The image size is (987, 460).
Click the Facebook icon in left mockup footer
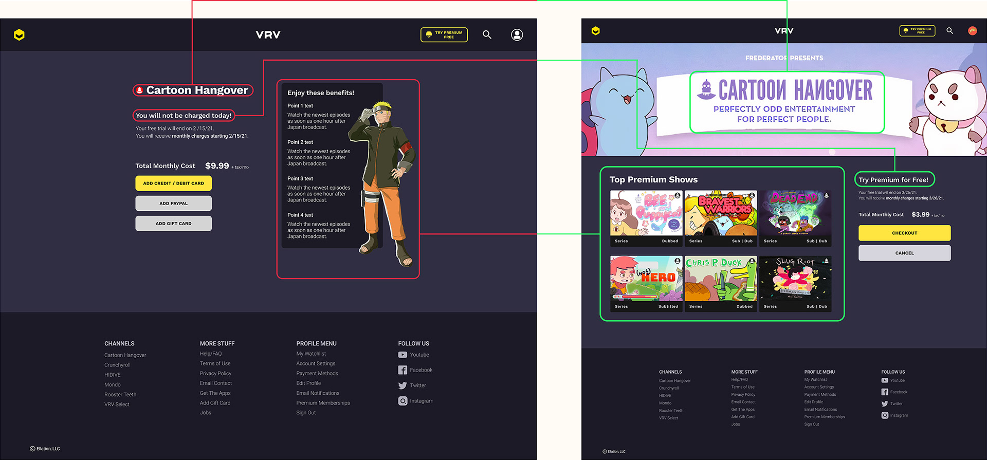coord(403,370)
